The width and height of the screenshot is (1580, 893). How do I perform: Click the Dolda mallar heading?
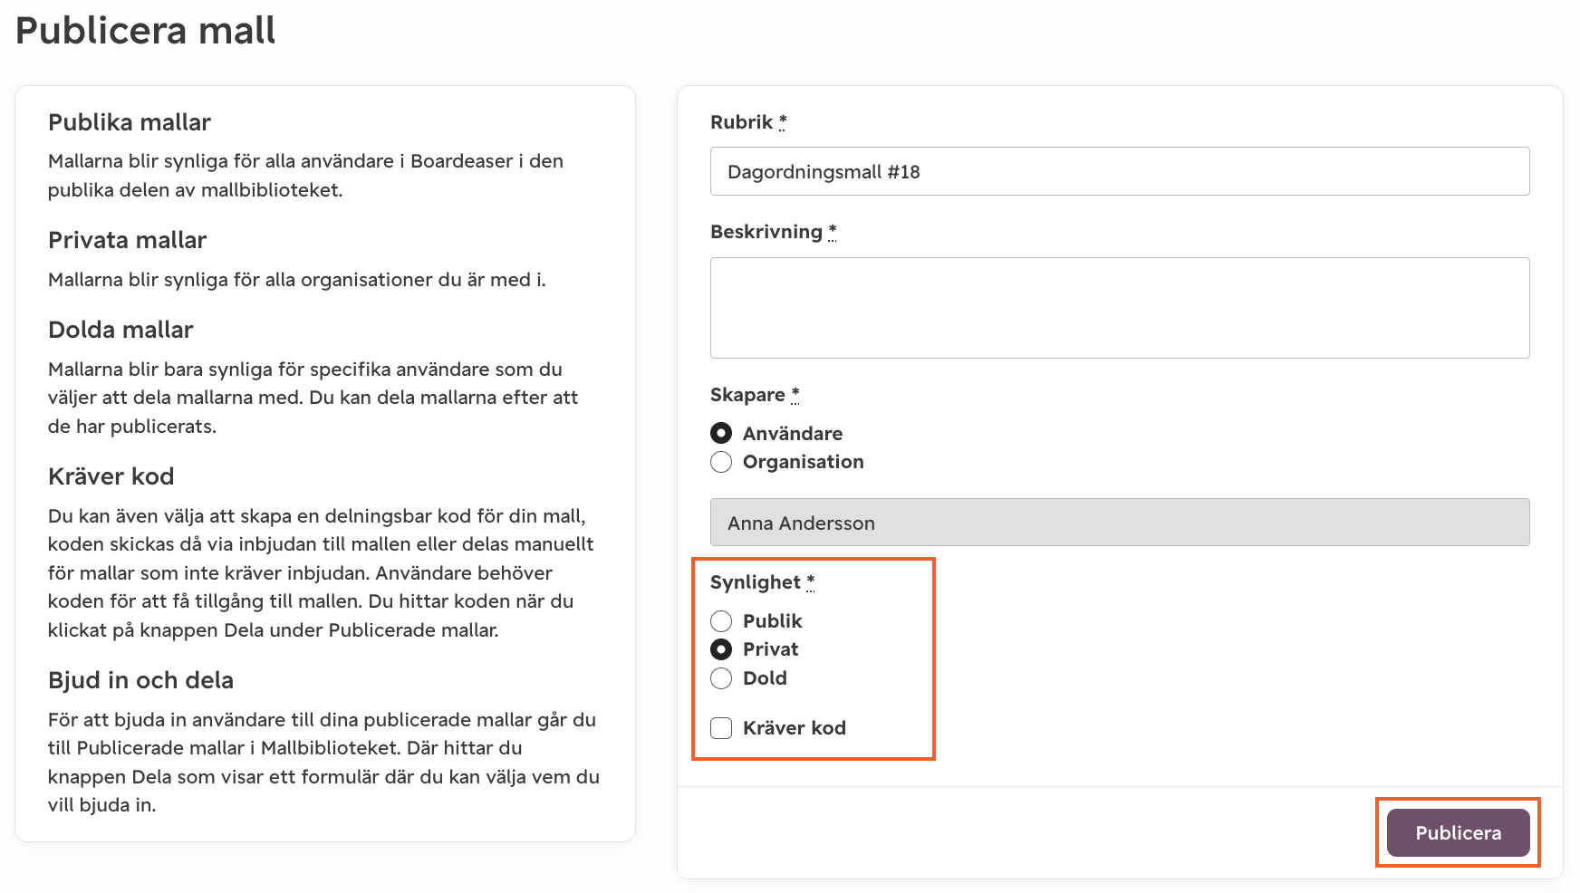[x=120, y=330]
